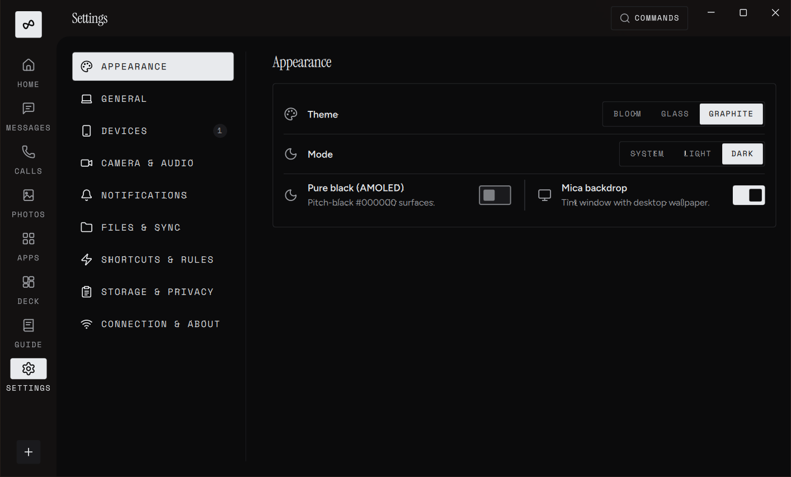The height and width of the screenshot is (477, 791).
Task: Open the Calls section
Action: [29, 160]
